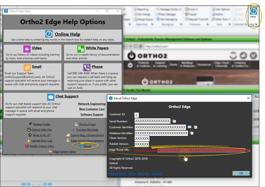Open the More Info link

pos(143,174)
